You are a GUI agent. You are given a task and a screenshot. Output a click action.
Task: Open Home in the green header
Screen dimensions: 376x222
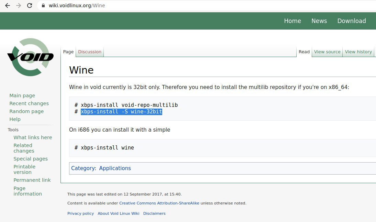click(292, 21)
